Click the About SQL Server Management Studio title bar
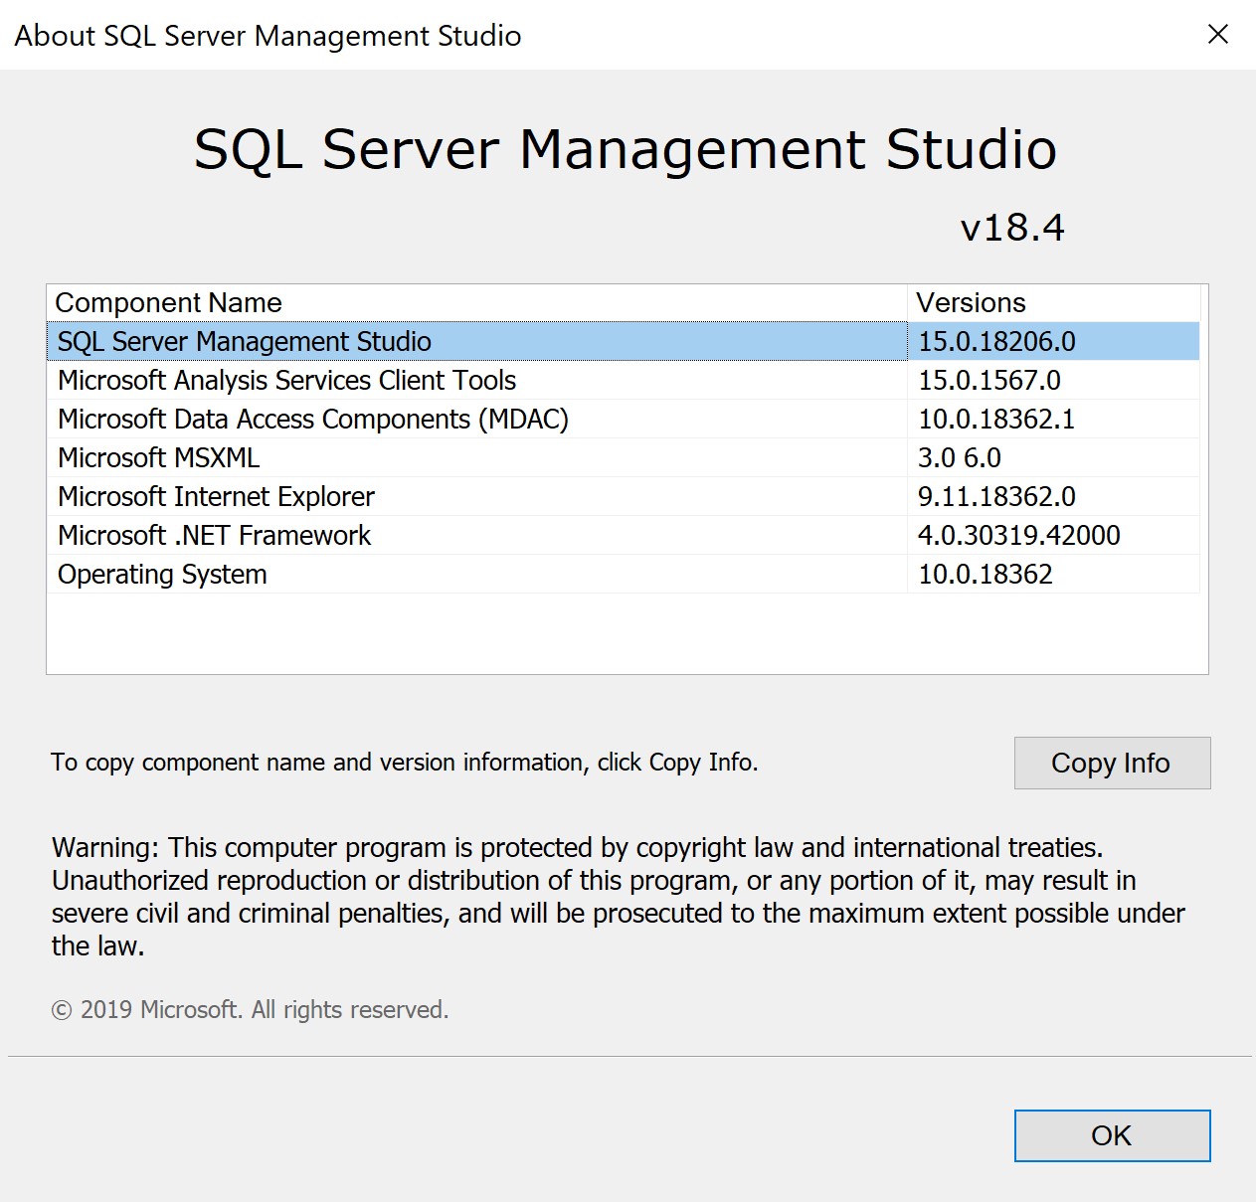 pos(267,35)
